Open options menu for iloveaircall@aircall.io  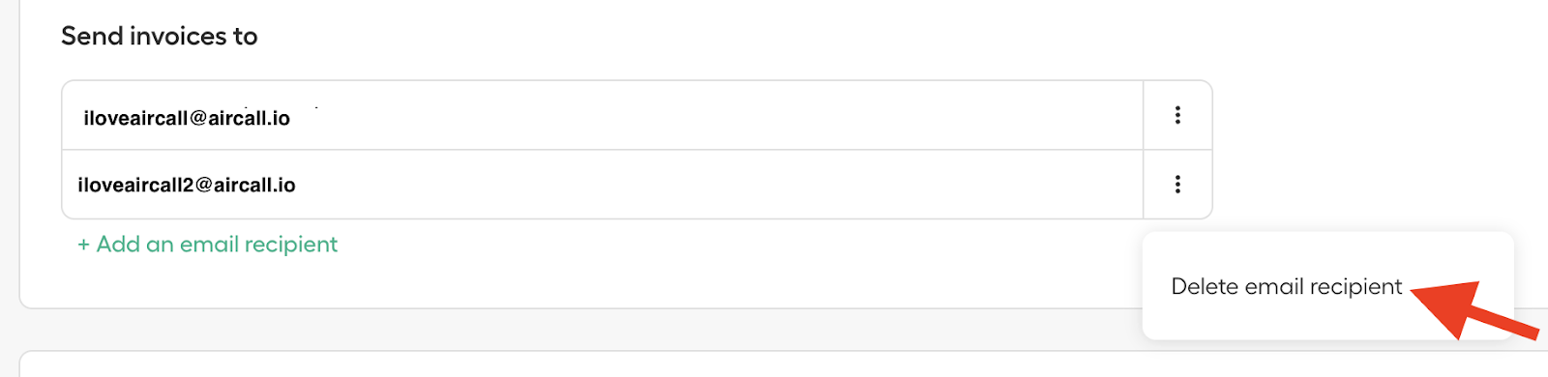(x=1177, y=115)
